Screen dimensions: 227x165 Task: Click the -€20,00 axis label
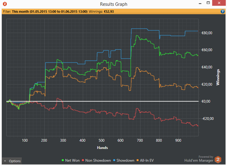(208, 119)
